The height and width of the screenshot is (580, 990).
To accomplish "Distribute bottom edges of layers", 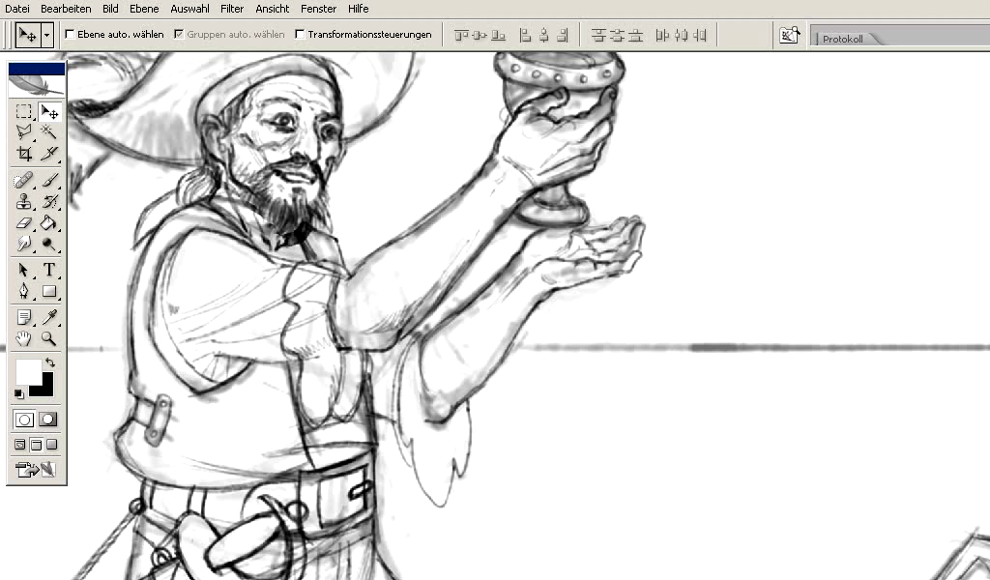I will tap(635, 36).
